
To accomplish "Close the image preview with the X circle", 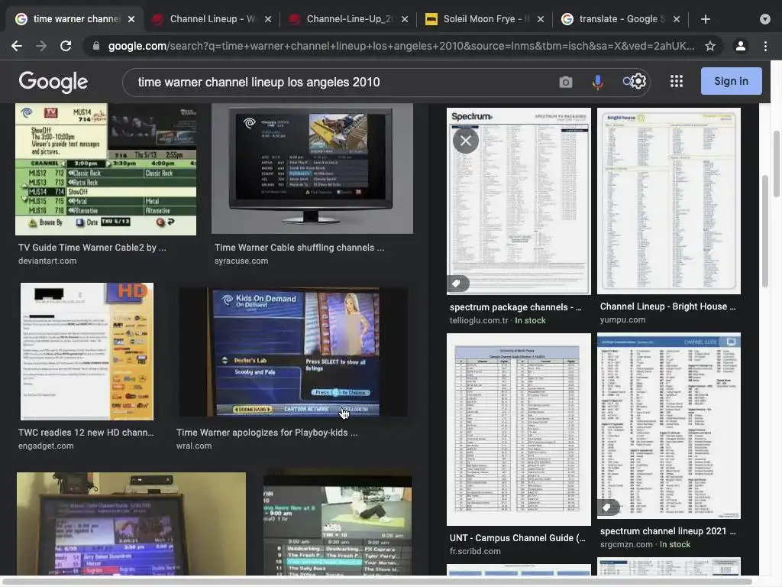I will [466, 141].
